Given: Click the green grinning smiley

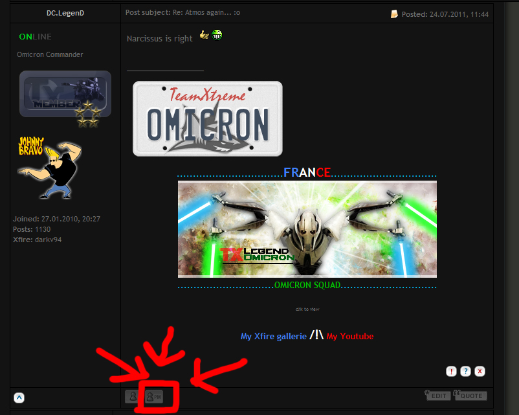Looking at the screenshot, I should point(217,34).
